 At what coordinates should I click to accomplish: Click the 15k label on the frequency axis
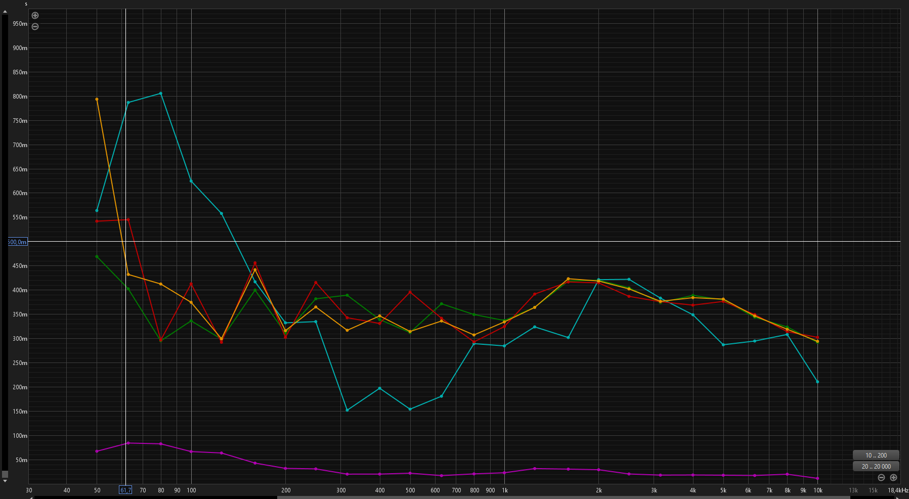873,490
